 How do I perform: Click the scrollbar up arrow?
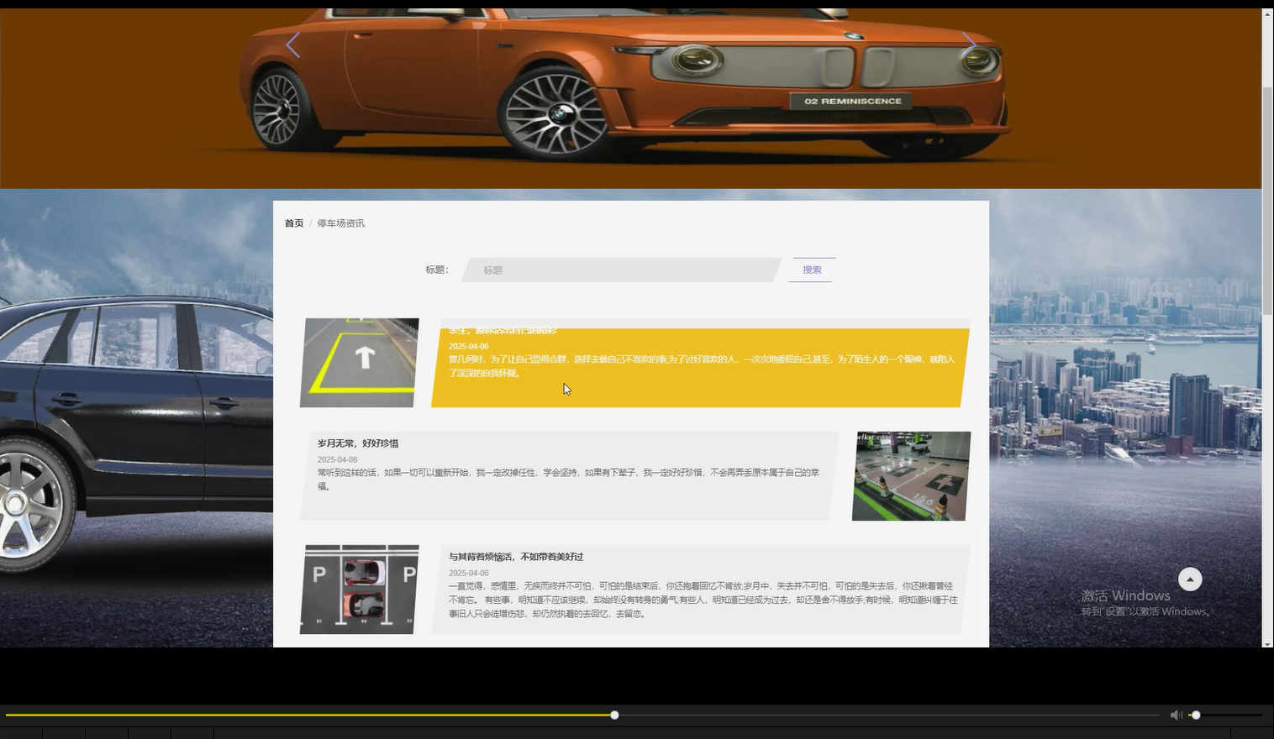pyautogui.click(x=1267, y=13)
